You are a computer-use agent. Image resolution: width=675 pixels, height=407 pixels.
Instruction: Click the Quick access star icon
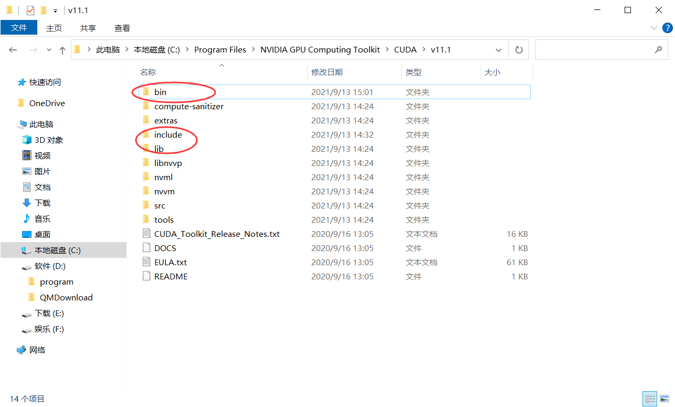click(x=22, y=82)
